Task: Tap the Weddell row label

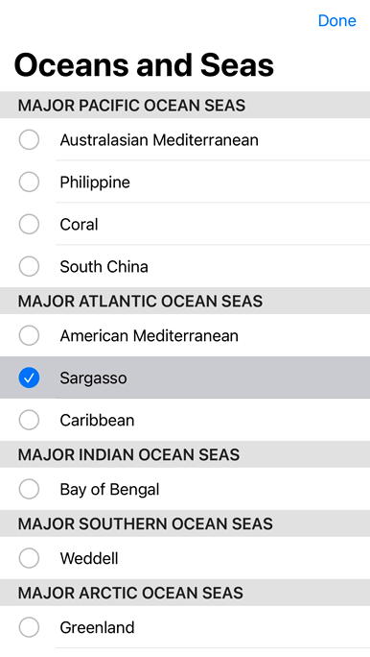Action: [89, 558]
